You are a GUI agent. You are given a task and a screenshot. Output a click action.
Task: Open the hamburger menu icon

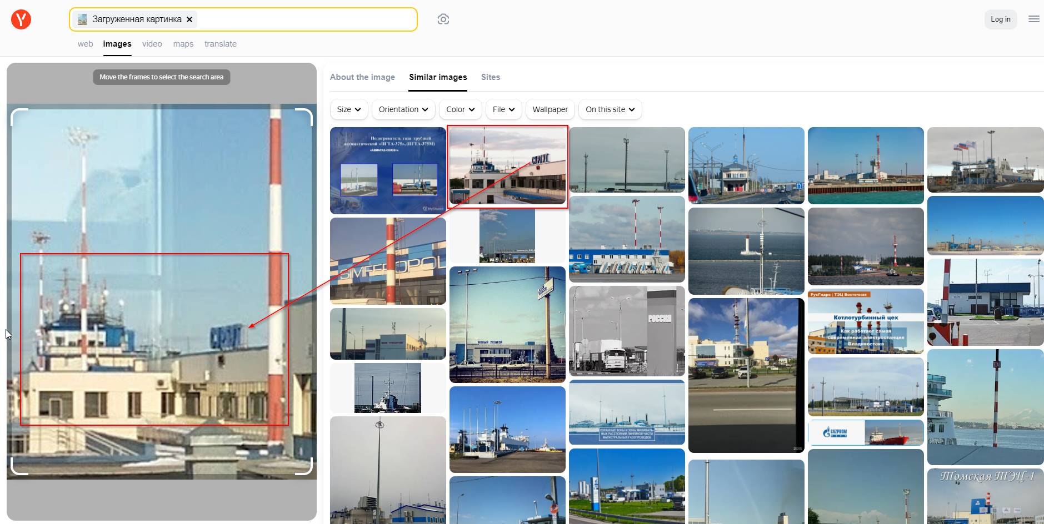(x=1033, y=19)
